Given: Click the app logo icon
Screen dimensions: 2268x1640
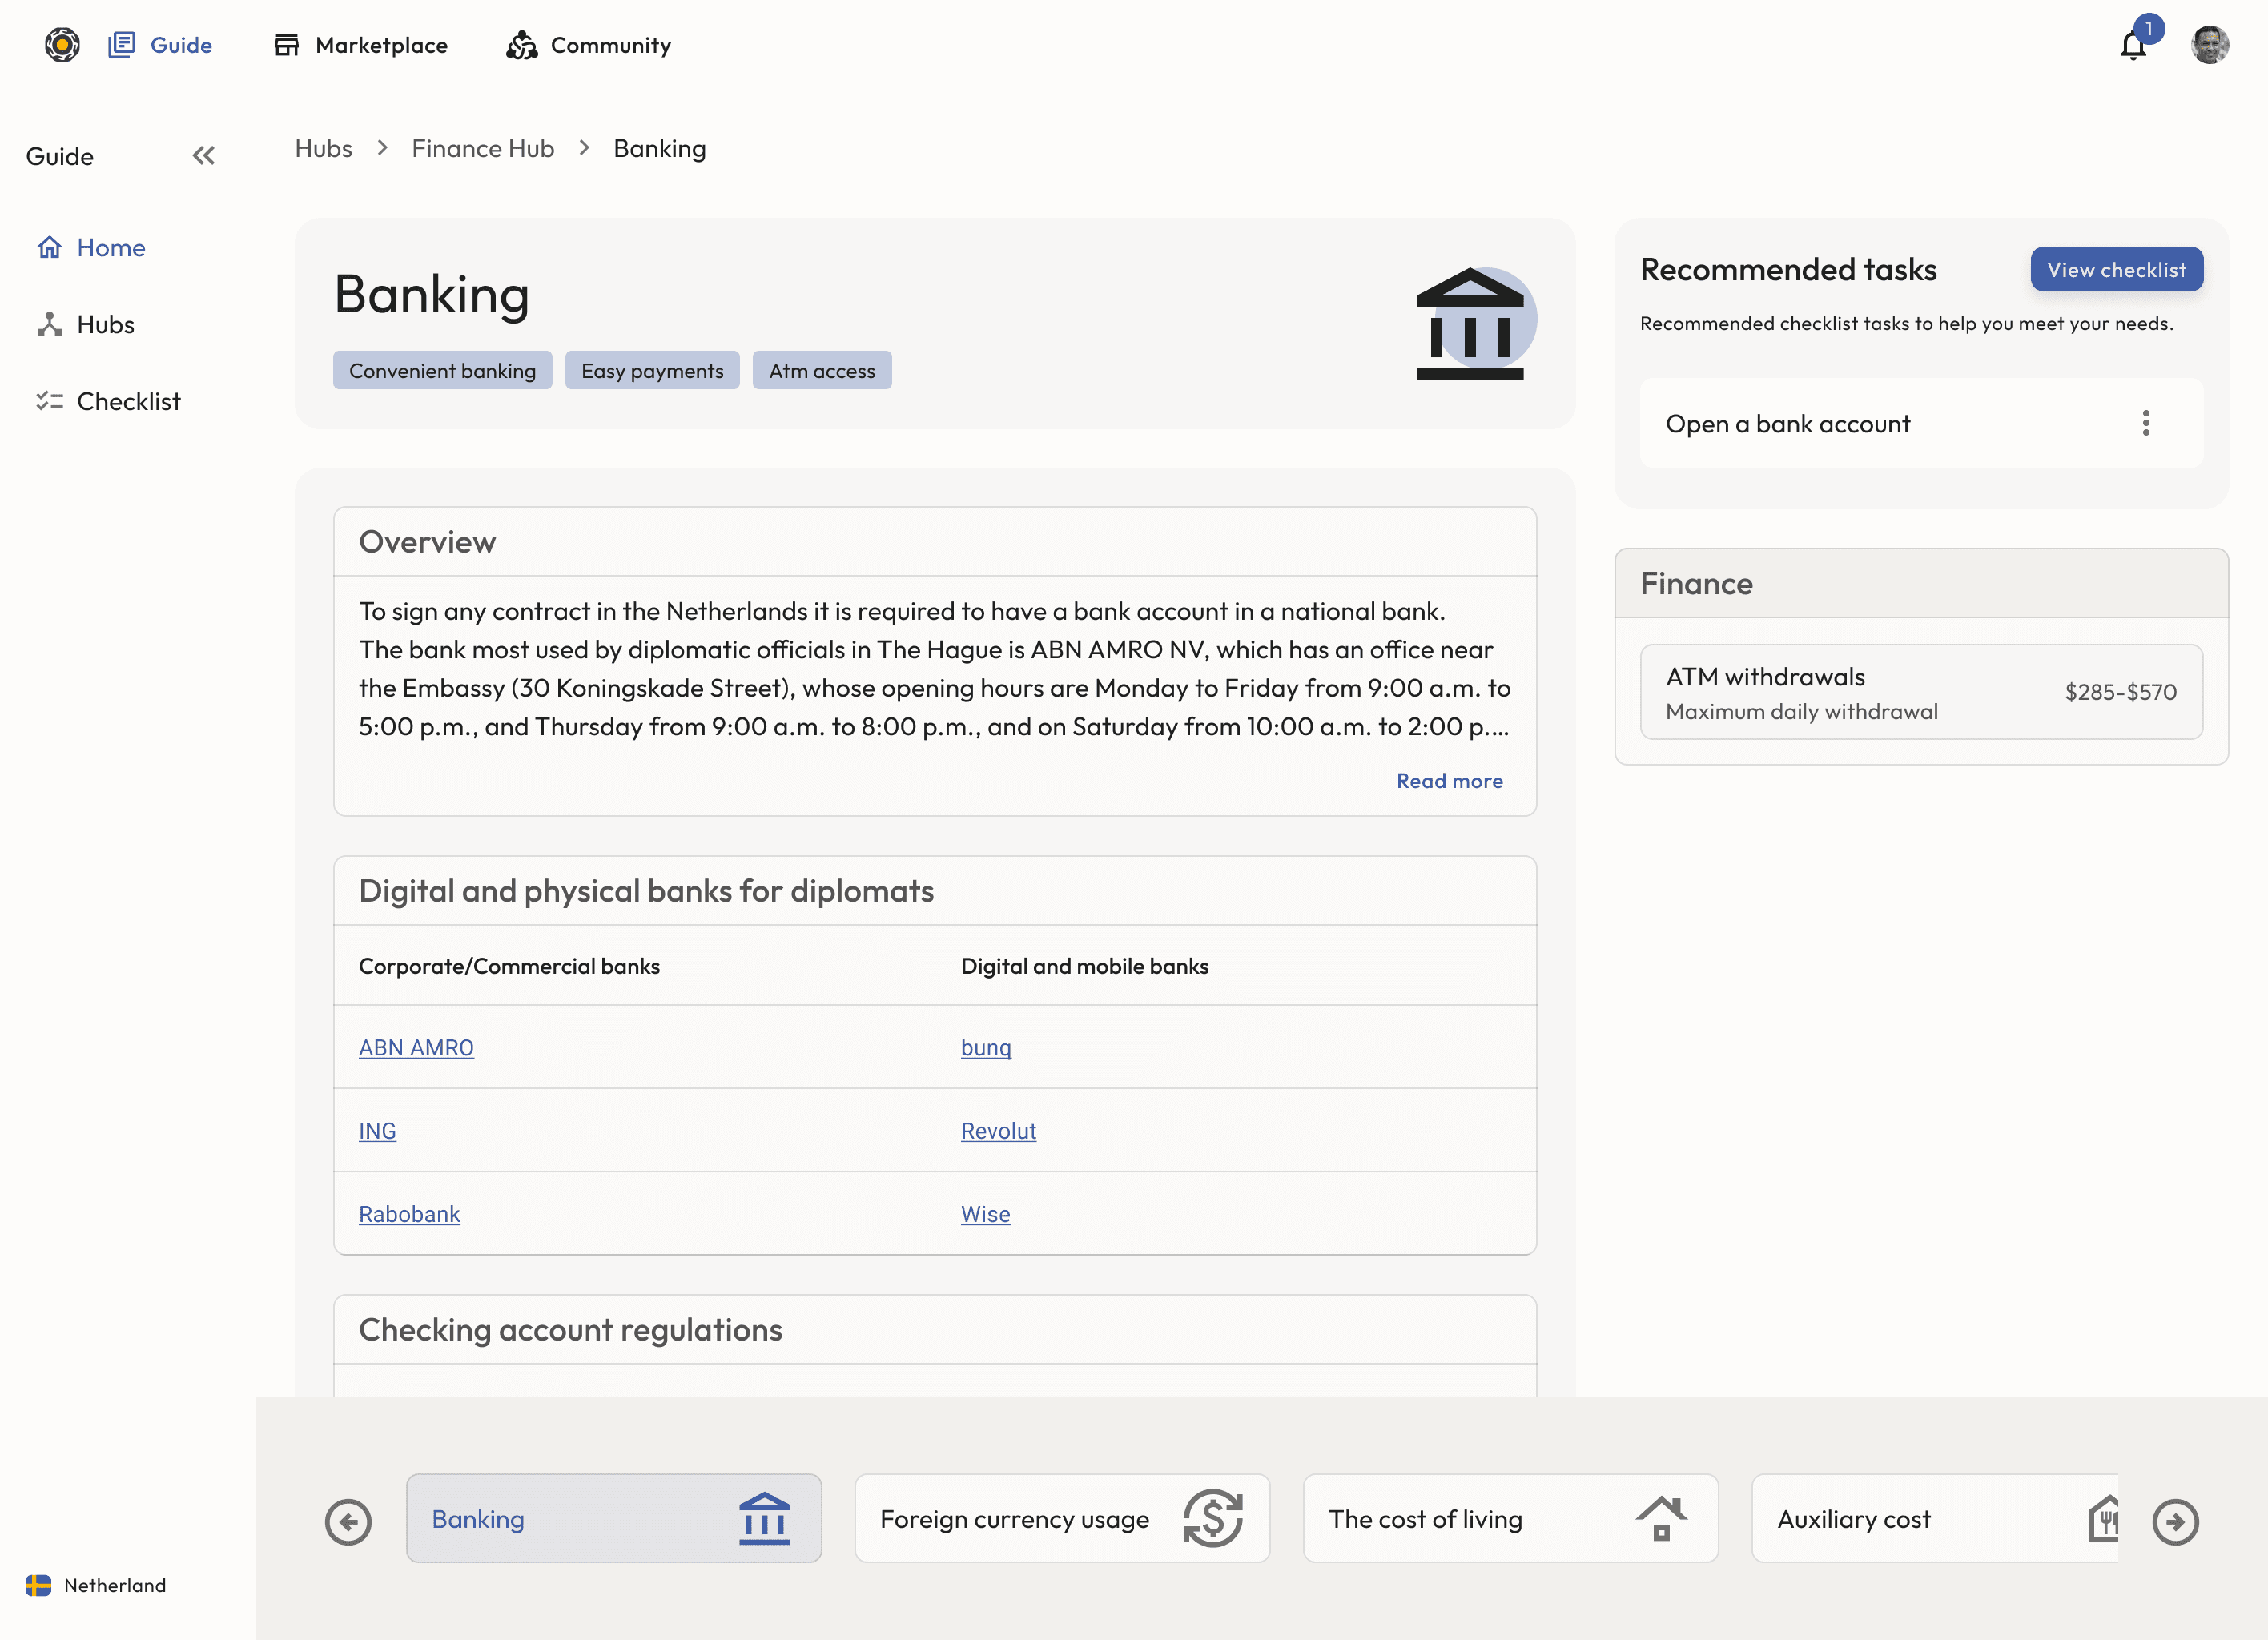Looking at the screenshot, I should tap(62, 45).
